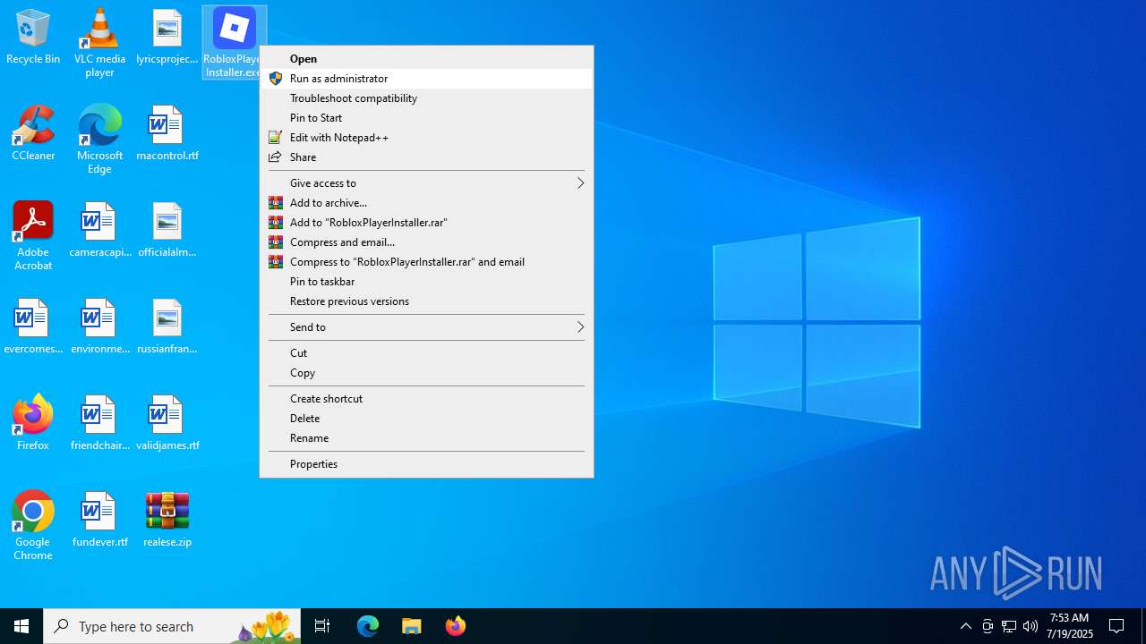Click the meet now tray icon
The image size is (1146, 644).
click(988, 626)
